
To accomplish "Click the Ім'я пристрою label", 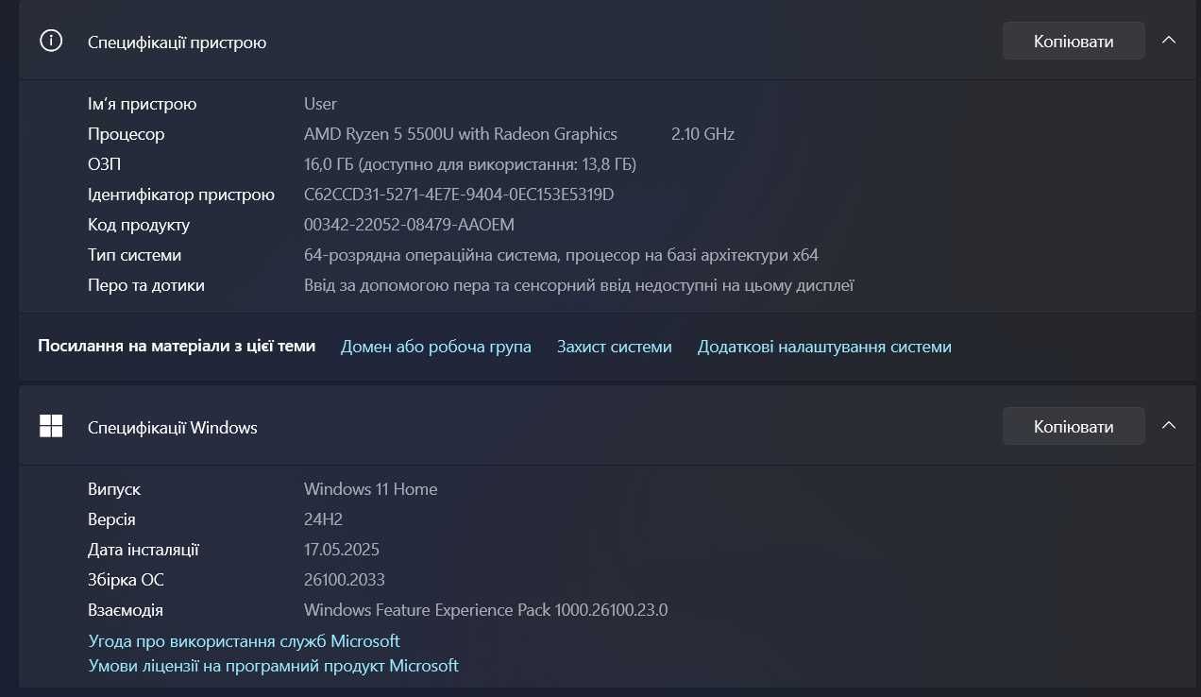I will [143, 104].
